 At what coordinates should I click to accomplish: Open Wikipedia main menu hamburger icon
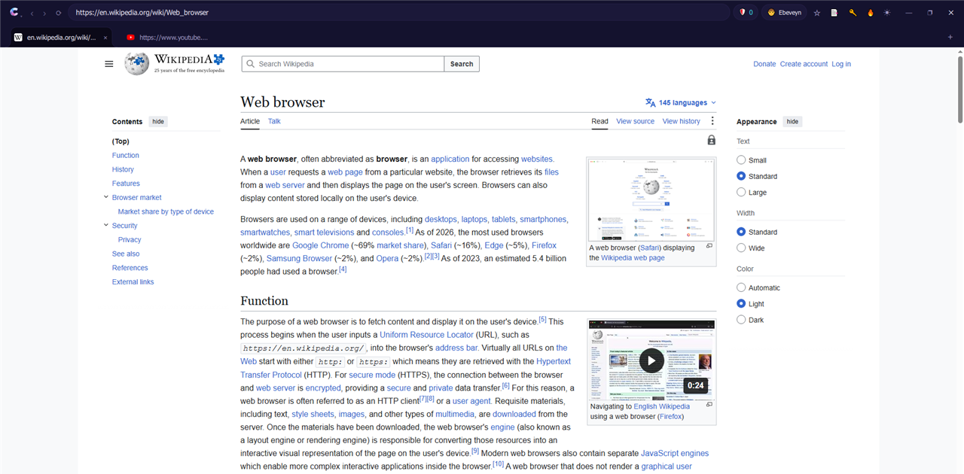pos(109,64)
